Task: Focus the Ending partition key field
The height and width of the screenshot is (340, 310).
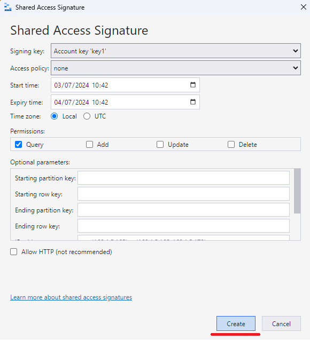Action: click(x=183, y=210)
